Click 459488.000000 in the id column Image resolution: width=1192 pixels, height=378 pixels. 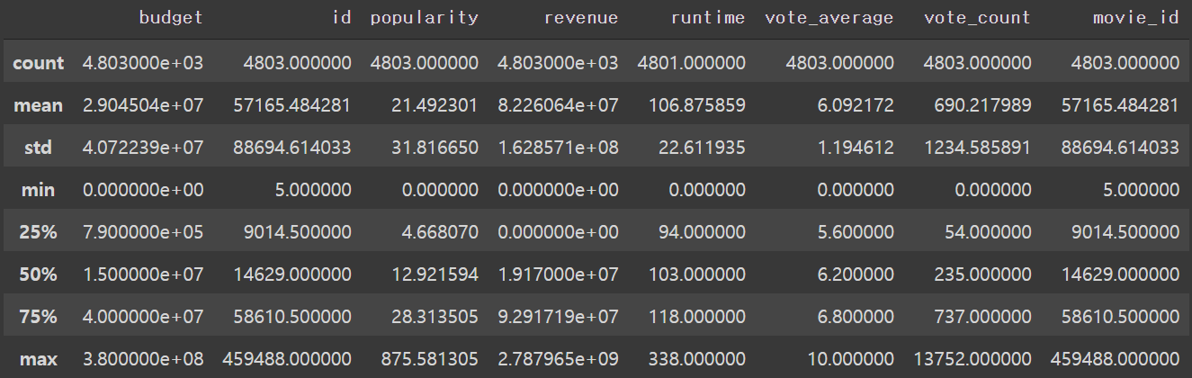[x=287, y=359]
